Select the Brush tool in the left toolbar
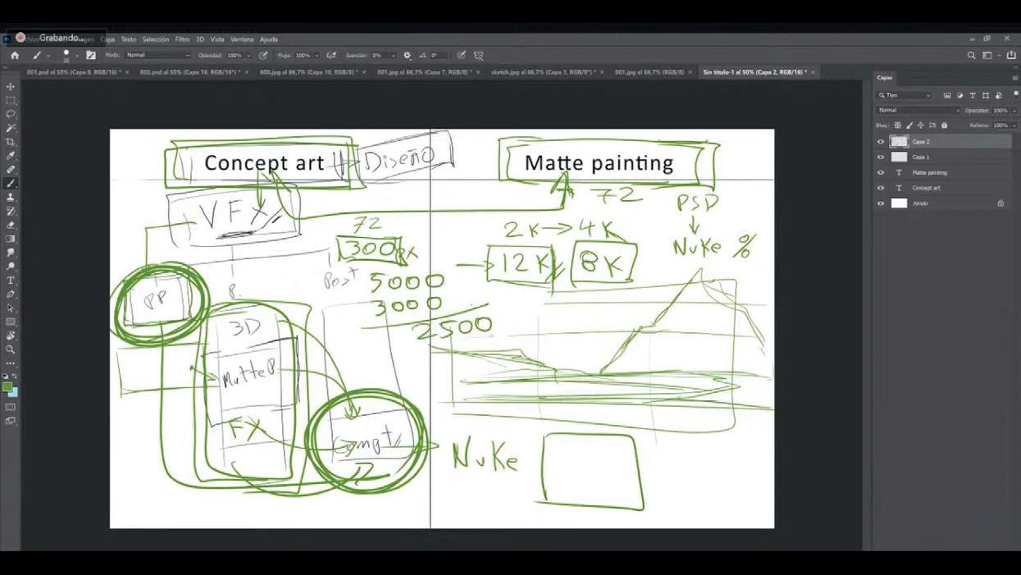 click(11, 184)
